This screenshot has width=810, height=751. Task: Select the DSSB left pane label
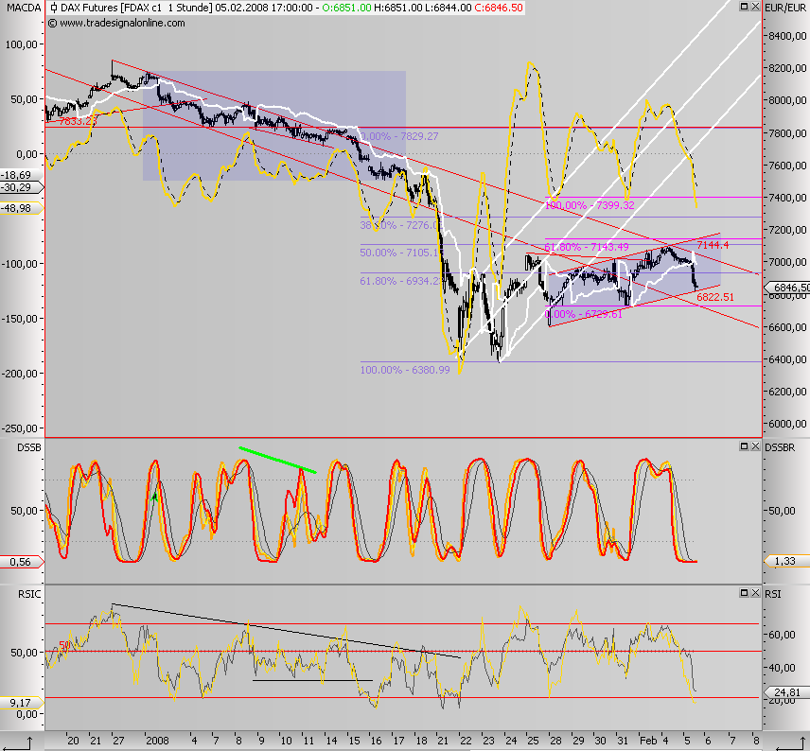pyautogui.click(x=29, y=447)
